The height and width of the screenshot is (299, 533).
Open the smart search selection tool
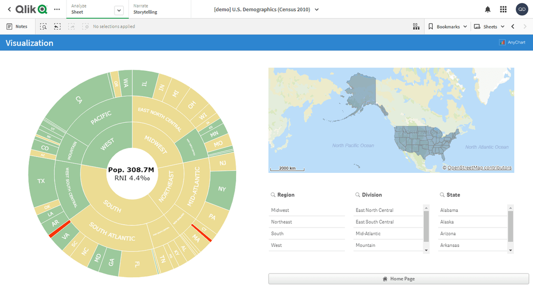43,27
